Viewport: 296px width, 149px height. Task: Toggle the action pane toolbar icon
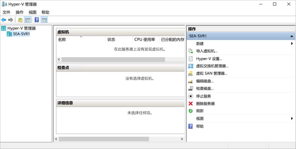(44, 20)
